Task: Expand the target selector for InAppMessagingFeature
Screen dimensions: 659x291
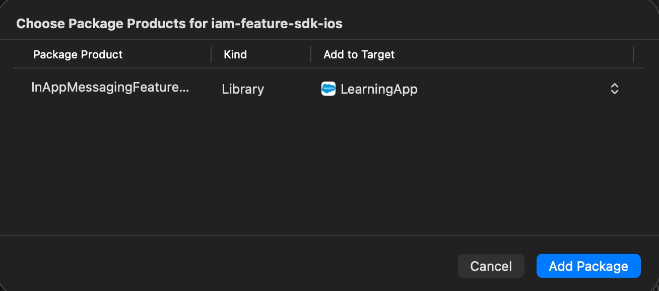Action: (615, 89)
